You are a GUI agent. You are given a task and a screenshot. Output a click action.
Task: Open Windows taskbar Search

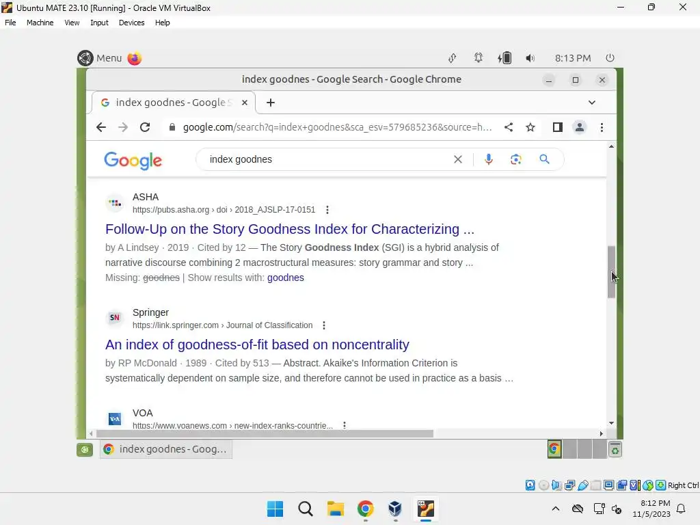[x=306, y=509]
